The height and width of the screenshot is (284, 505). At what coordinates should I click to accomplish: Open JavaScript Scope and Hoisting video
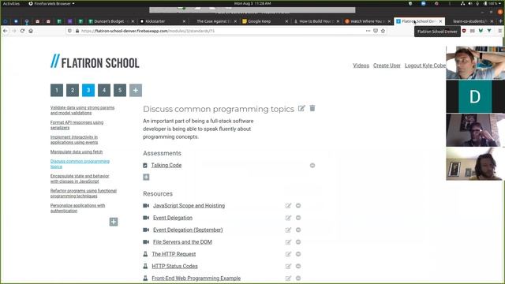point(189,206)
